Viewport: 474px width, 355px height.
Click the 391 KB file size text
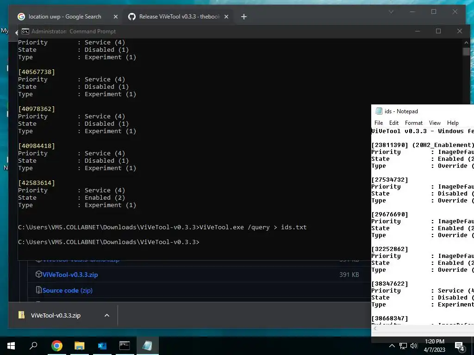pyautogui.click(x=349, y=275)
